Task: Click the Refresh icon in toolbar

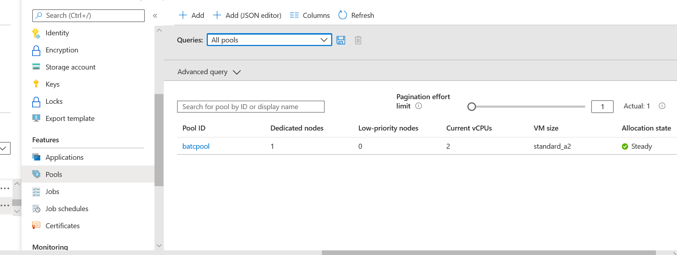Action: click(x=343, y=15)
